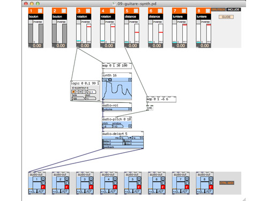Screen dimensions: 268x201
Task: Open the V dropdown on sensor 8 lumiere
Action: pos(207,11)
